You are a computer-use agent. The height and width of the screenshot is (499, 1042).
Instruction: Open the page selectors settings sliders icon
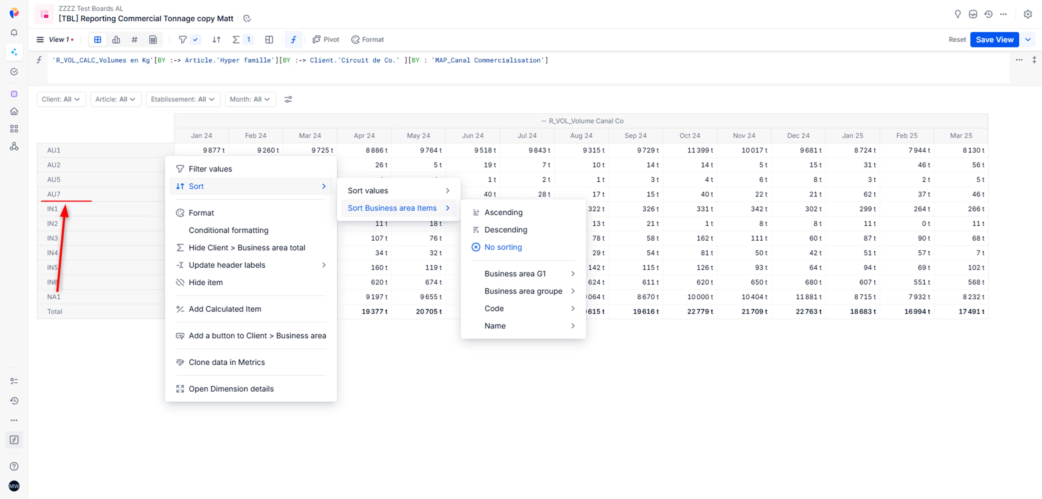pyautogui.click(x=288, y=99)
